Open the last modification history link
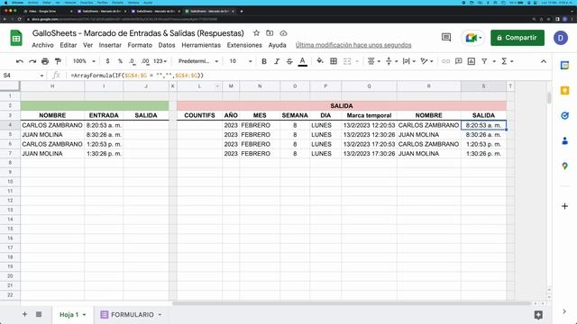577x324 pixels. click(x=353, y=45)
